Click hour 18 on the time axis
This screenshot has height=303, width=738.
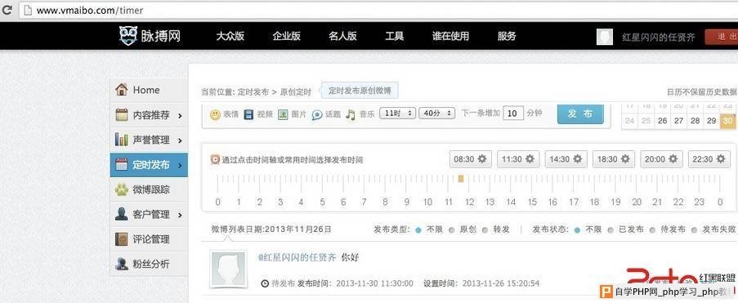[x=594, y=203]
